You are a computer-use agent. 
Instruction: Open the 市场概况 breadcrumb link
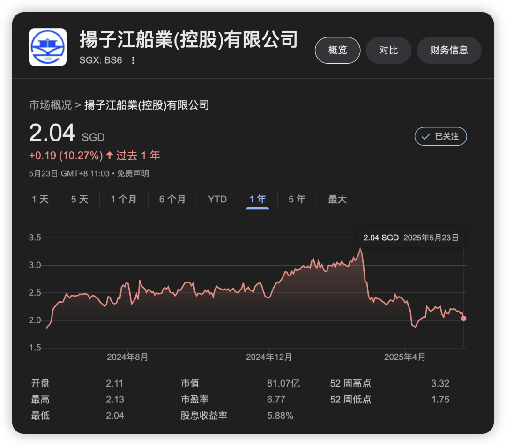(x=50, y=105)
